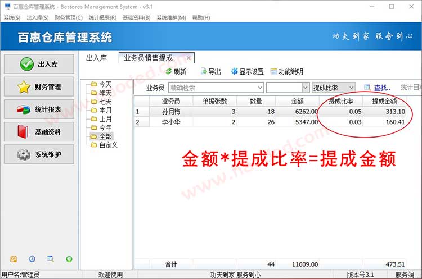Select 上月 in the date tree
This screenshot has width=422, height=279.
coord(105,118)
